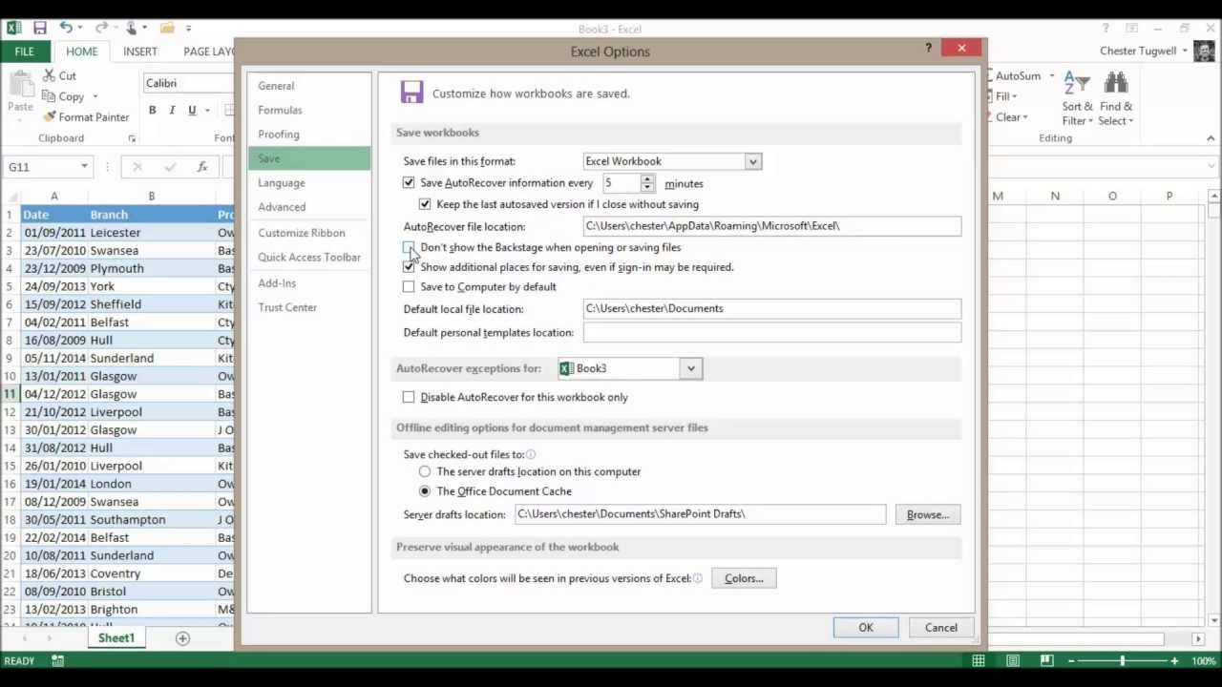Switch to Page Break Preview icon
1222x687 pixels.
tap(1046, 660)
